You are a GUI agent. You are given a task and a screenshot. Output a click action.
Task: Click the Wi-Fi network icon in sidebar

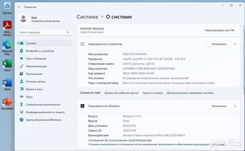[21, 58]
